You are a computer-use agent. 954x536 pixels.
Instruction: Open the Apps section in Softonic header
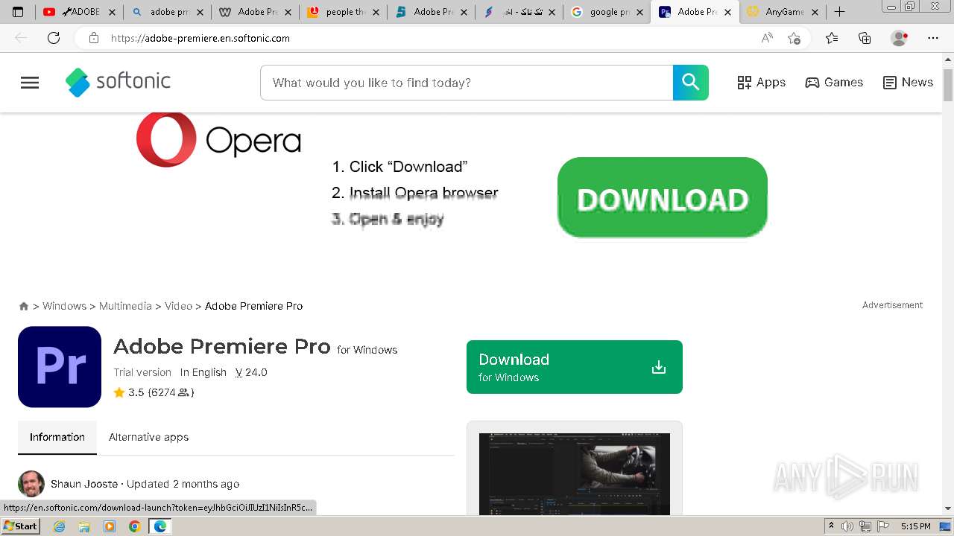pos(761,83)
